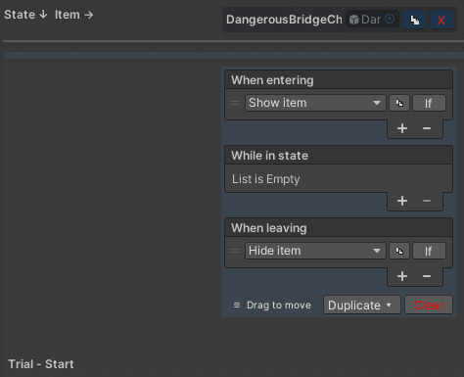Screen dimensions: 464x377
Task: Select the Trial - Start state row
Action: point(41,364)
